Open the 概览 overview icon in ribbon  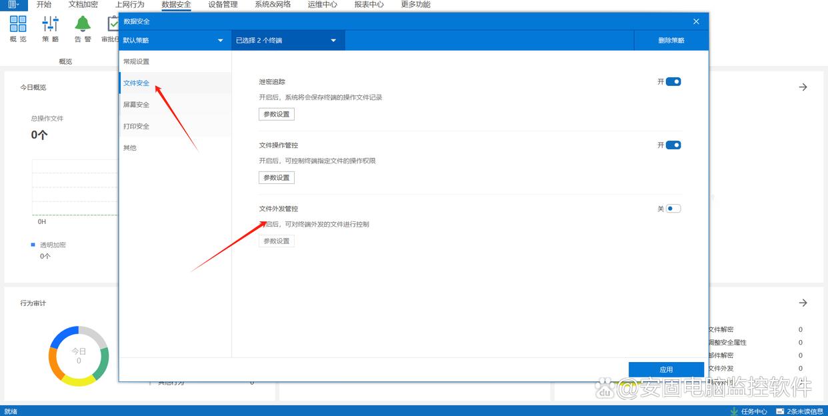(18, 25)
